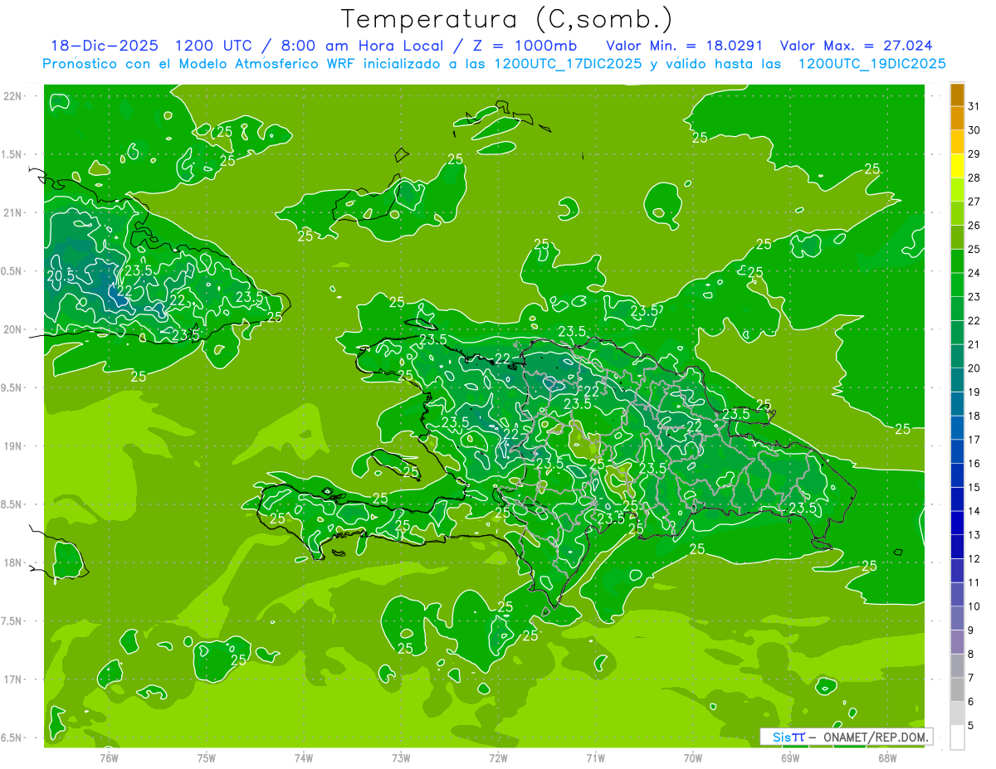Viewport: 996px width, 769px height.
Task: Pick the purple legend swatch between 9 and 10
Action: [957, 619]
